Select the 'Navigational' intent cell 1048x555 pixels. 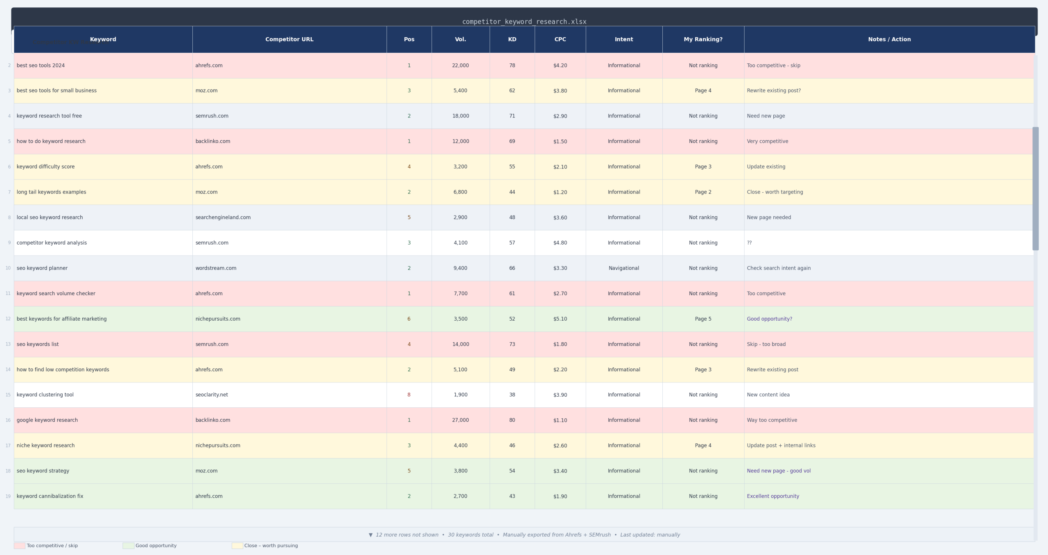click(624, 268)
